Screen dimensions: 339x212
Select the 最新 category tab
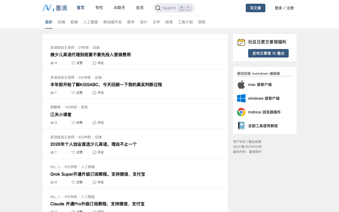pos(49,22)
